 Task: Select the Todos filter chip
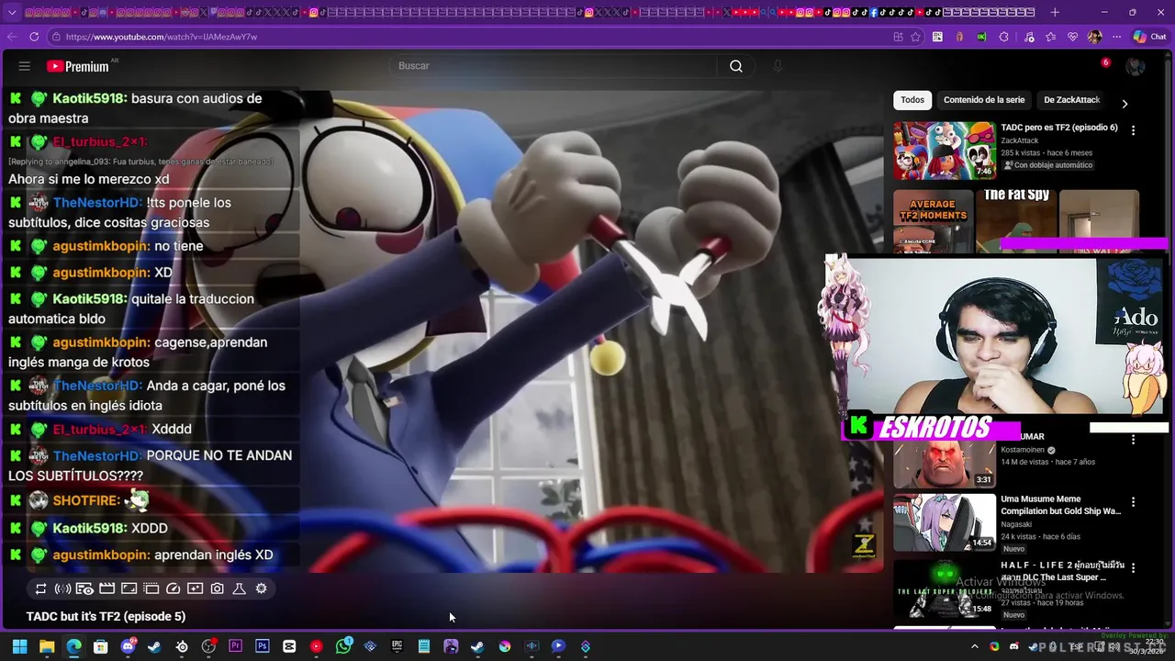(912, 100)
